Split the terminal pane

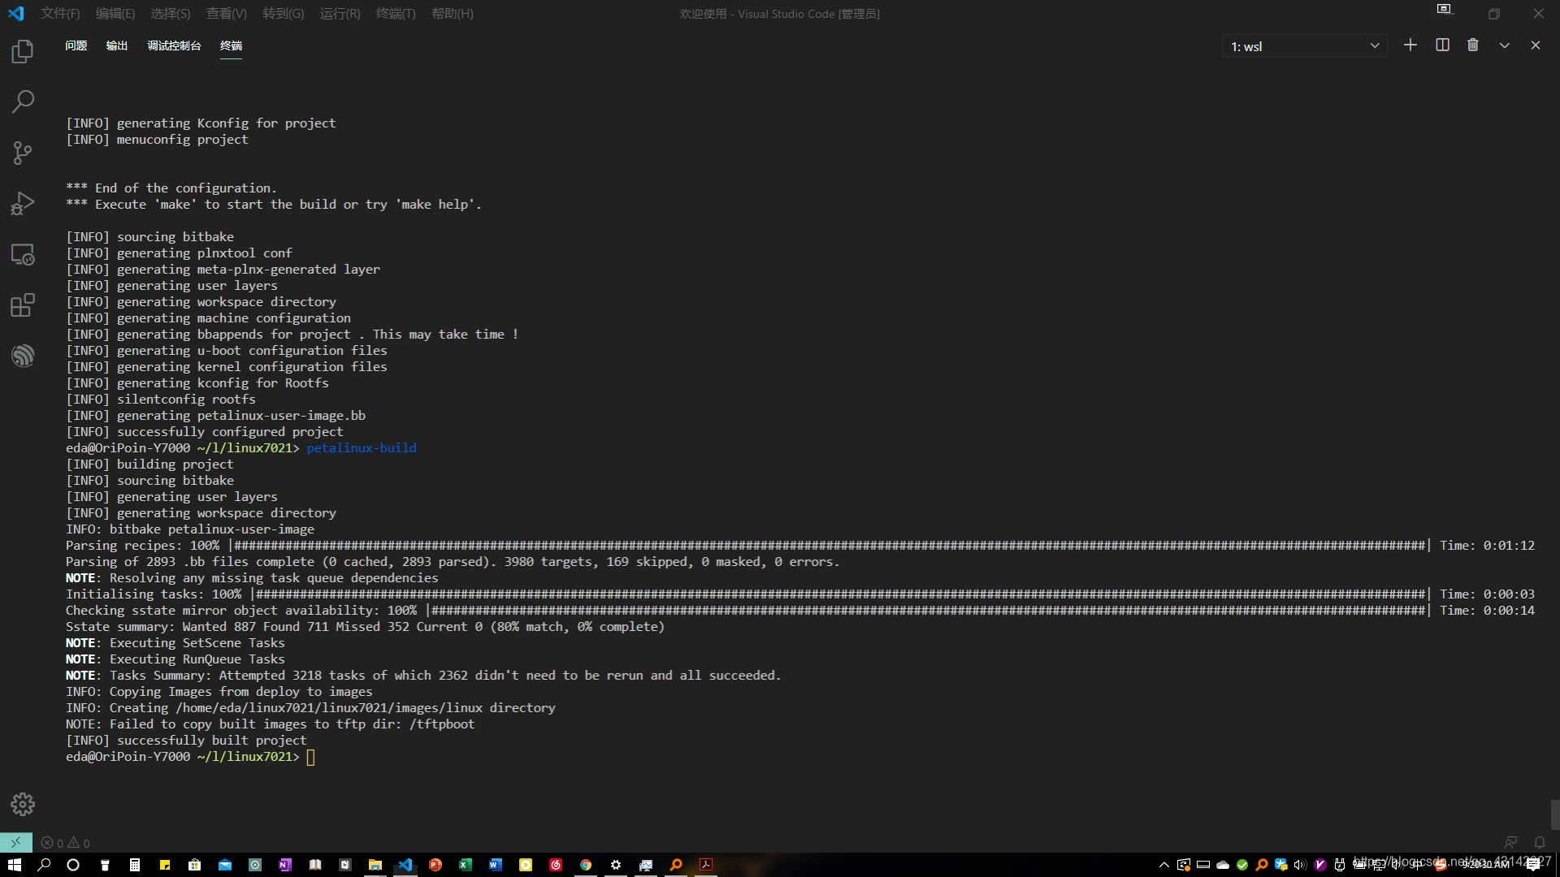coord(1441,45)
